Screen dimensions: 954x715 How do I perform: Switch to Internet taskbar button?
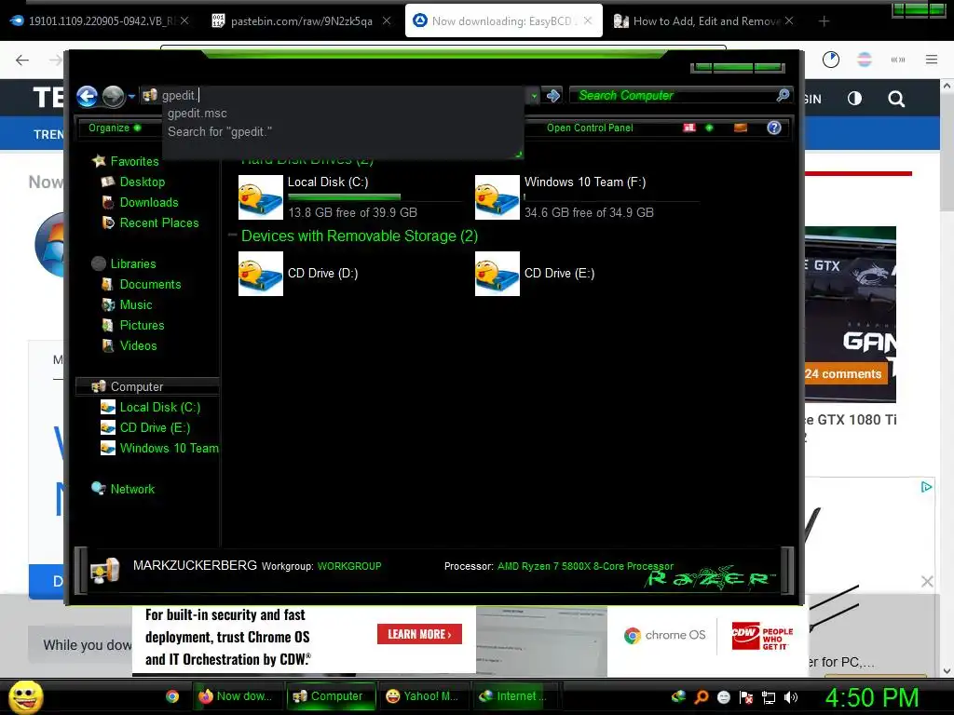[x=516, y=696]
